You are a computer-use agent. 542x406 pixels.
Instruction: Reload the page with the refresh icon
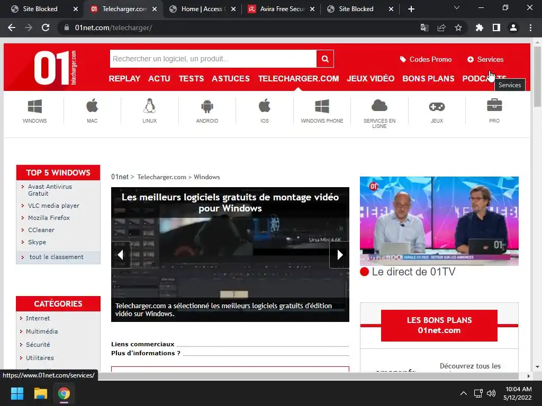(46, 27)
